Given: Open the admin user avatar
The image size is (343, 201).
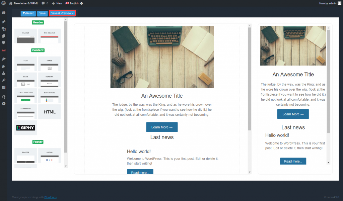Looking at the screenshot, I should pos(340,3).
